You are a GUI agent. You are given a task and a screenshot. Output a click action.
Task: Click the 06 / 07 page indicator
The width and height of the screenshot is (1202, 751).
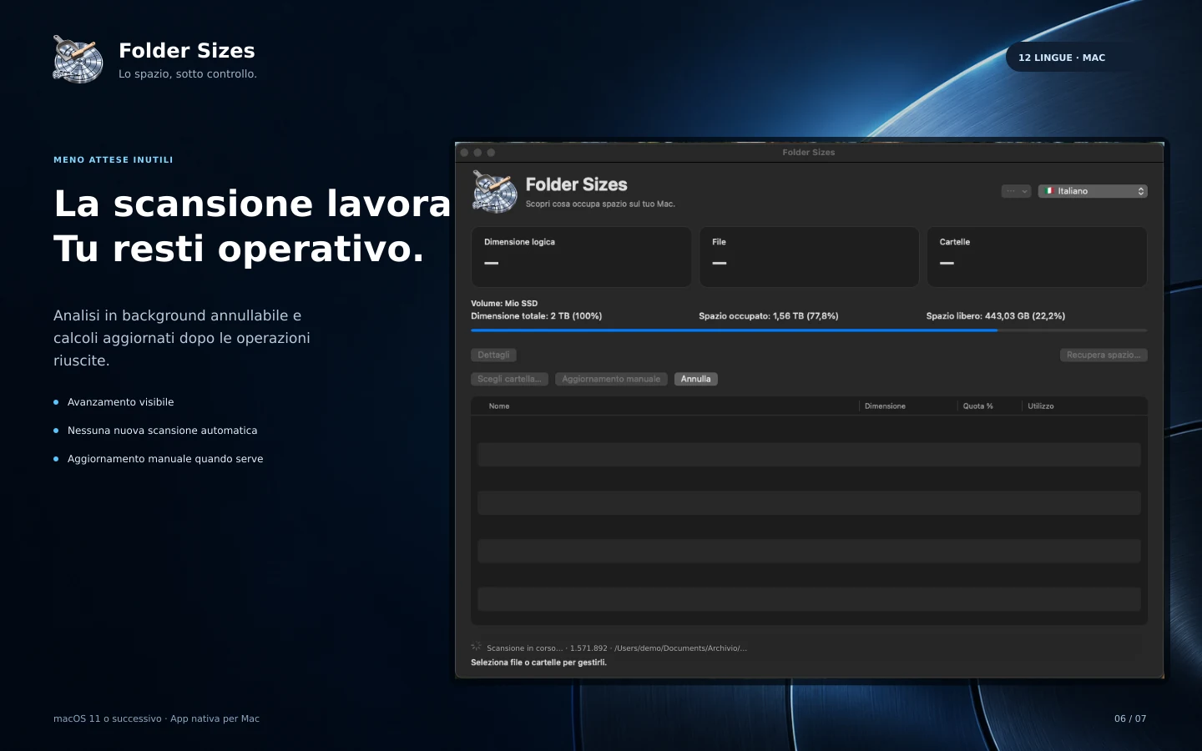[1130, 718]
